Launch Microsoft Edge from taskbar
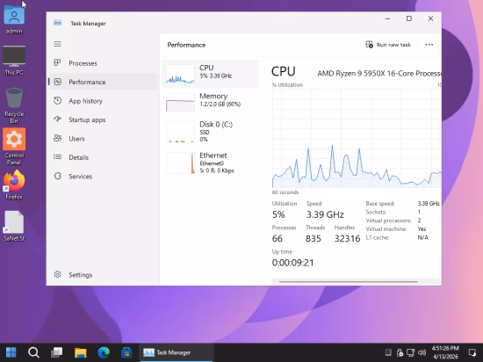The height and width of the screenshot is (362, 483). pyautogui.click(x=104, y=352)
